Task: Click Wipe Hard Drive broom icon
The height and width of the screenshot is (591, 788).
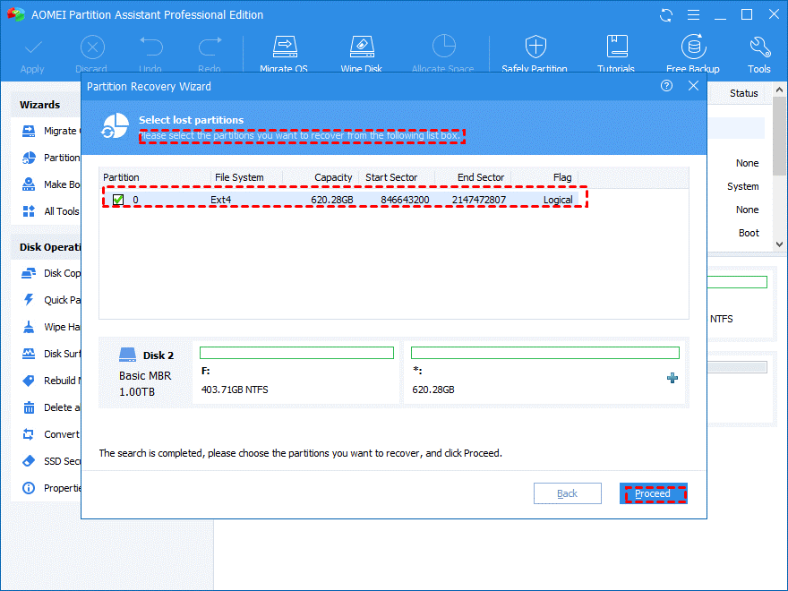Action: coord(29,327)
